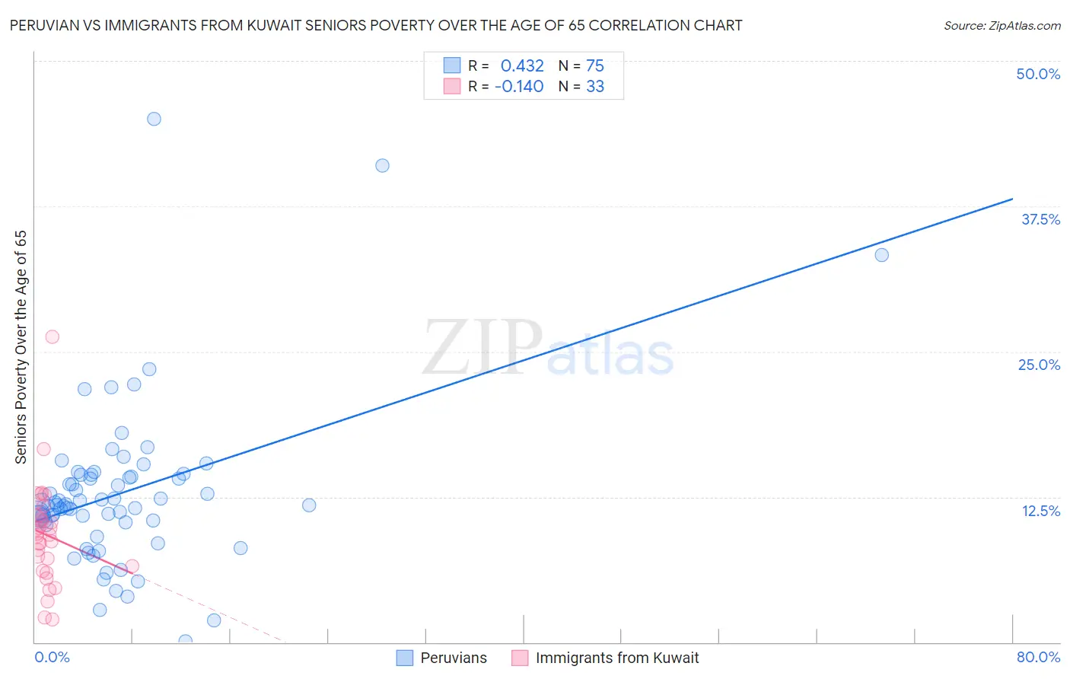Select the Peruvians legend label
The width and height of the screenshot is (1070, 679).
point(454,658)
